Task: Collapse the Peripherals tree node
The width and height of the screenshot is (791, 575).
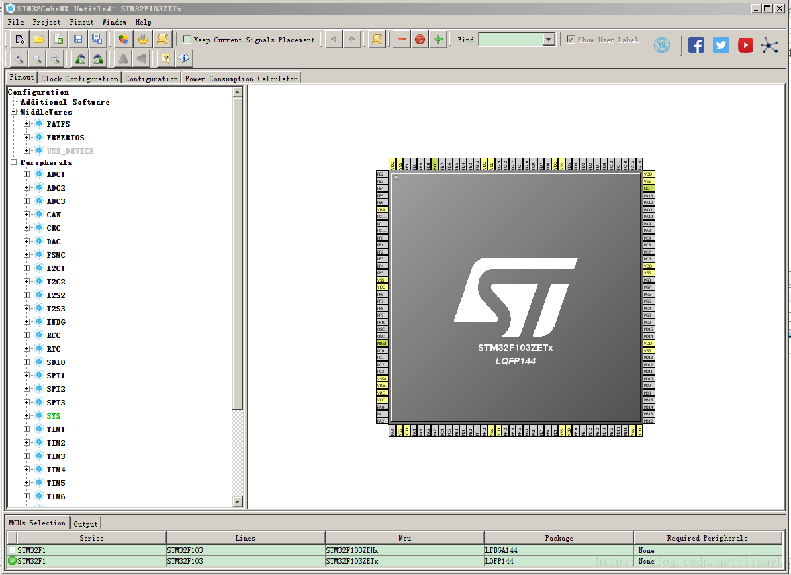Action: (14, 162)
